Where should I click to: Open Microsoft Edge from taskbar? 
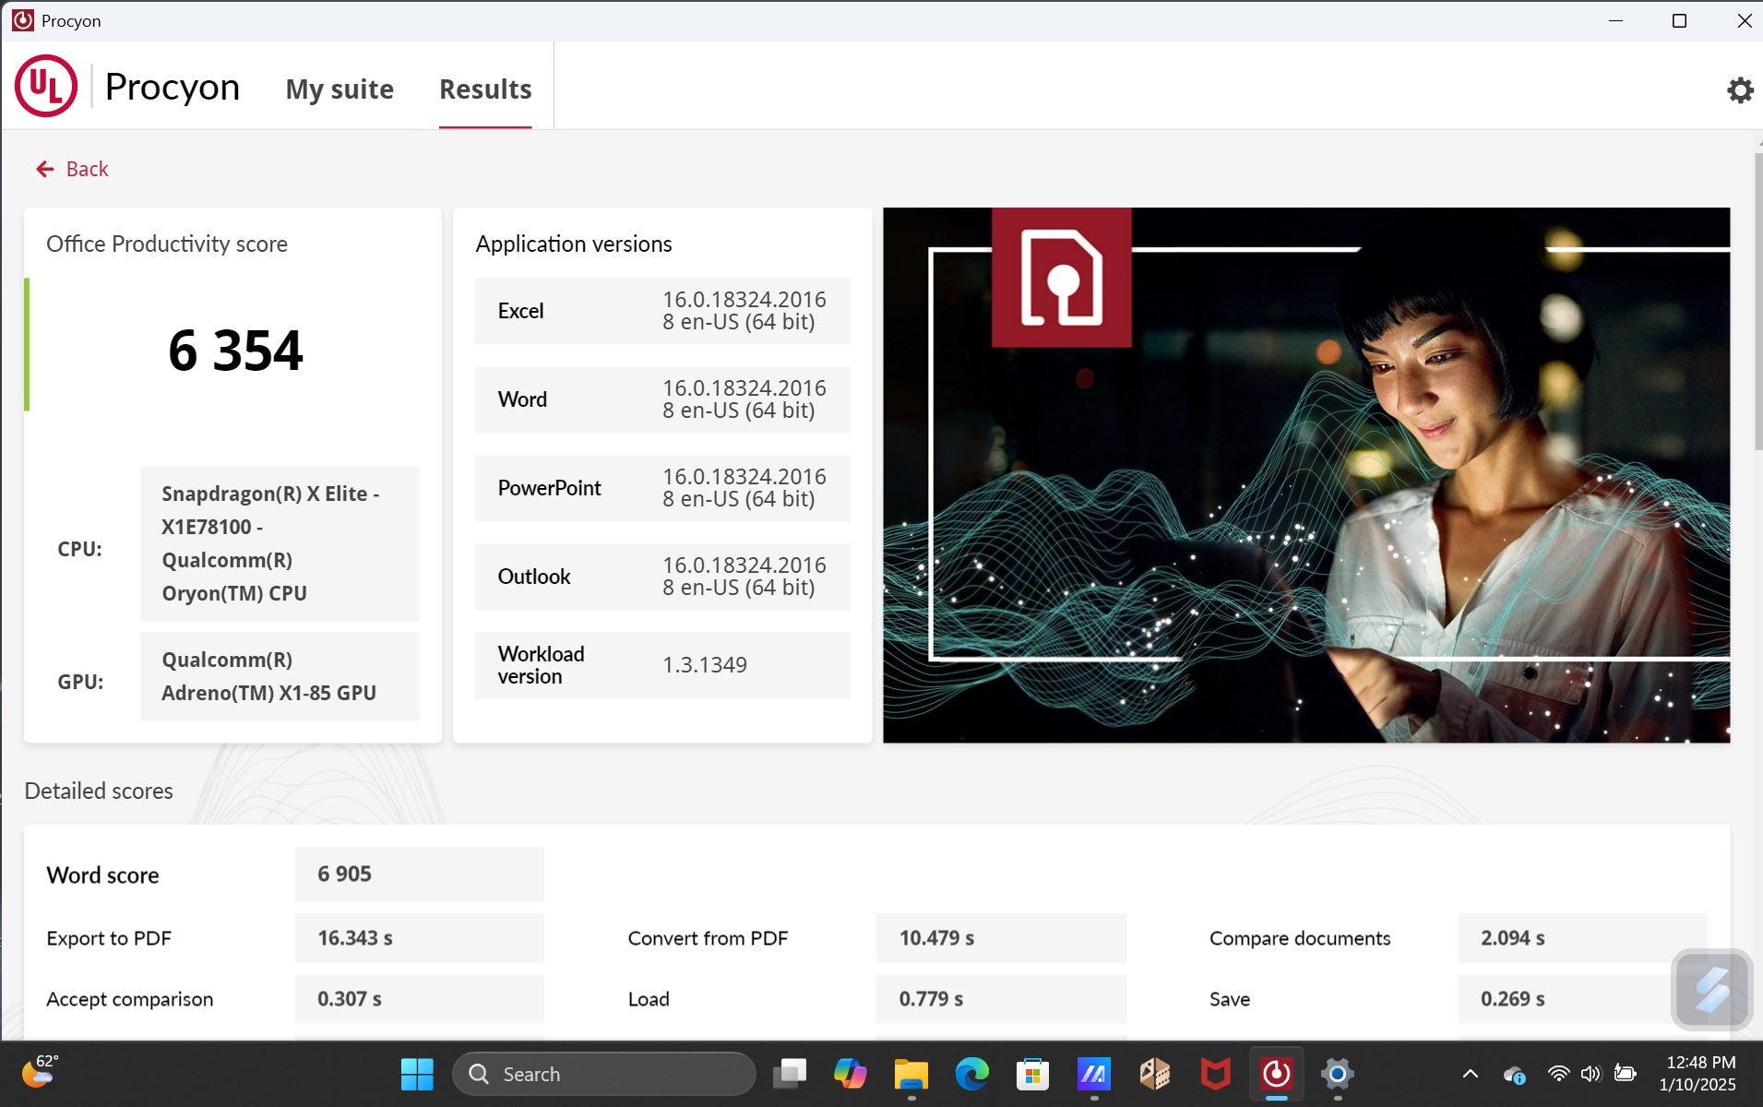(x=971, y=1074)
